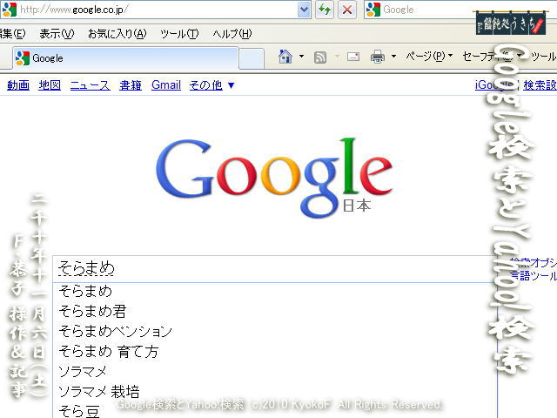Open the ヘルプ(H) menu
557x418 pixels.
click(232, 34)
